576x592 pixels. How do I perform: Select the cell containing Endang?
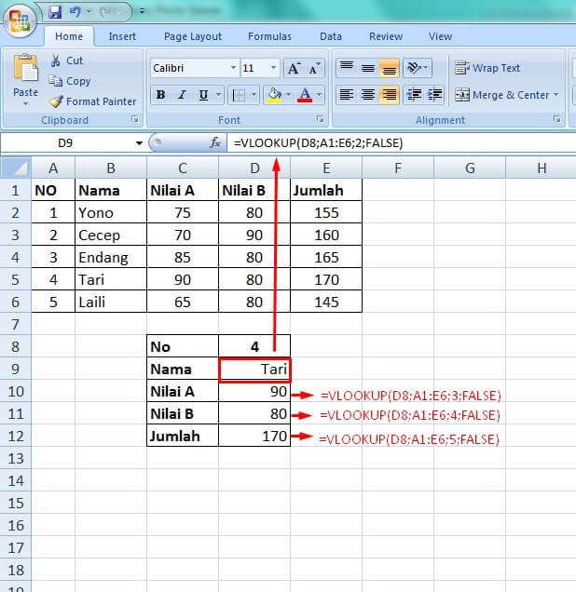[x=111, y=257]
